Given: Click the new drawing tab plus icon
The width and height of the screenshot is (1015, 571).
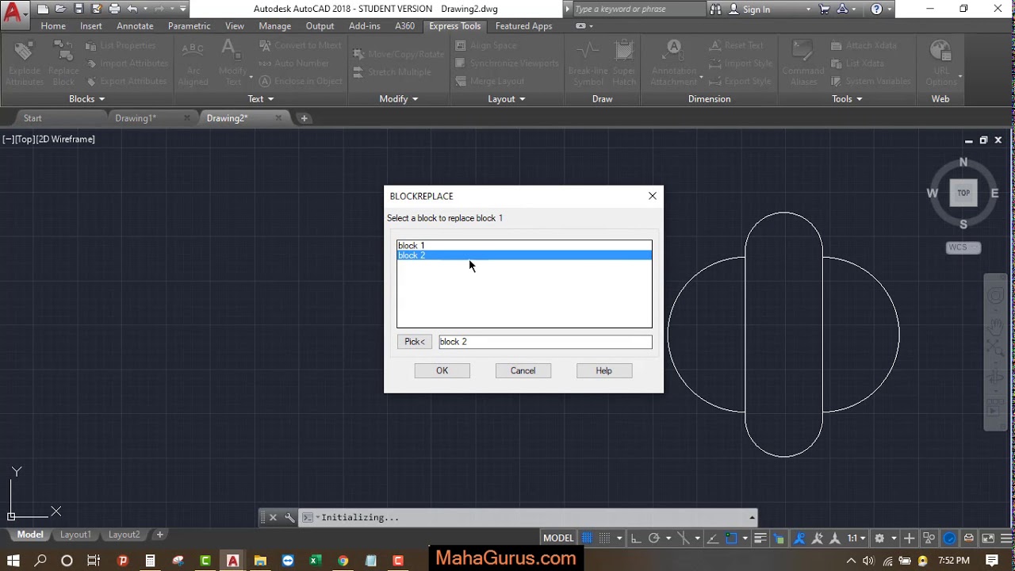Looking at the screenshot, I should [304, 118].
